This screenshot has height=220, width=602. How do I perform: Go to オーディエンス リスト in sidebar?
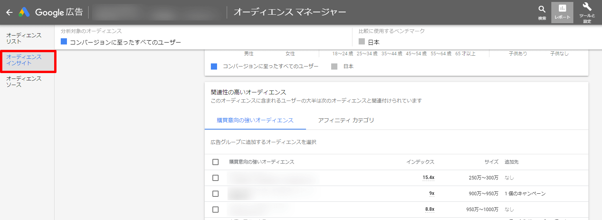tap(24, 38)
